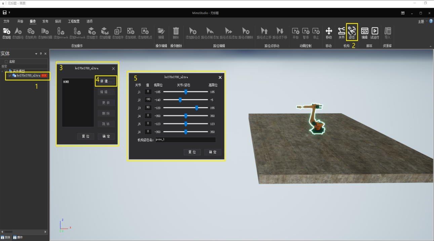Click the j3 joint slider handle
The image size is (434, 241).
pyautogui.click(x=197, y=108)
